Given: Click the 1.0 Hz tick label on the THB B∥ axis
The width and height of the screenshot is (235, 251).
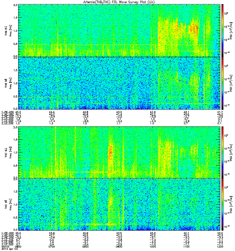Looking at the screenshot, I should point(15,83).
